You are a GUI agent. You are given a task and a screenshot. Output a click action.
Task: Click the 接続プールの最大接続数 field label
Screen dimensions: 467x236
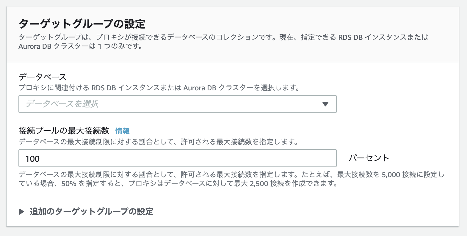click(65, 130)
